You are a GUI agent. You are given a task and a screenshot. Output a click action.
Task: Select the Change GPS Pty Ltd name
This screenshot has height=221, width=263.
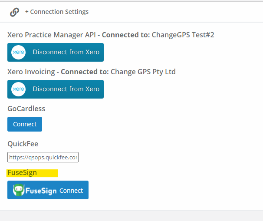pos(143,72)
